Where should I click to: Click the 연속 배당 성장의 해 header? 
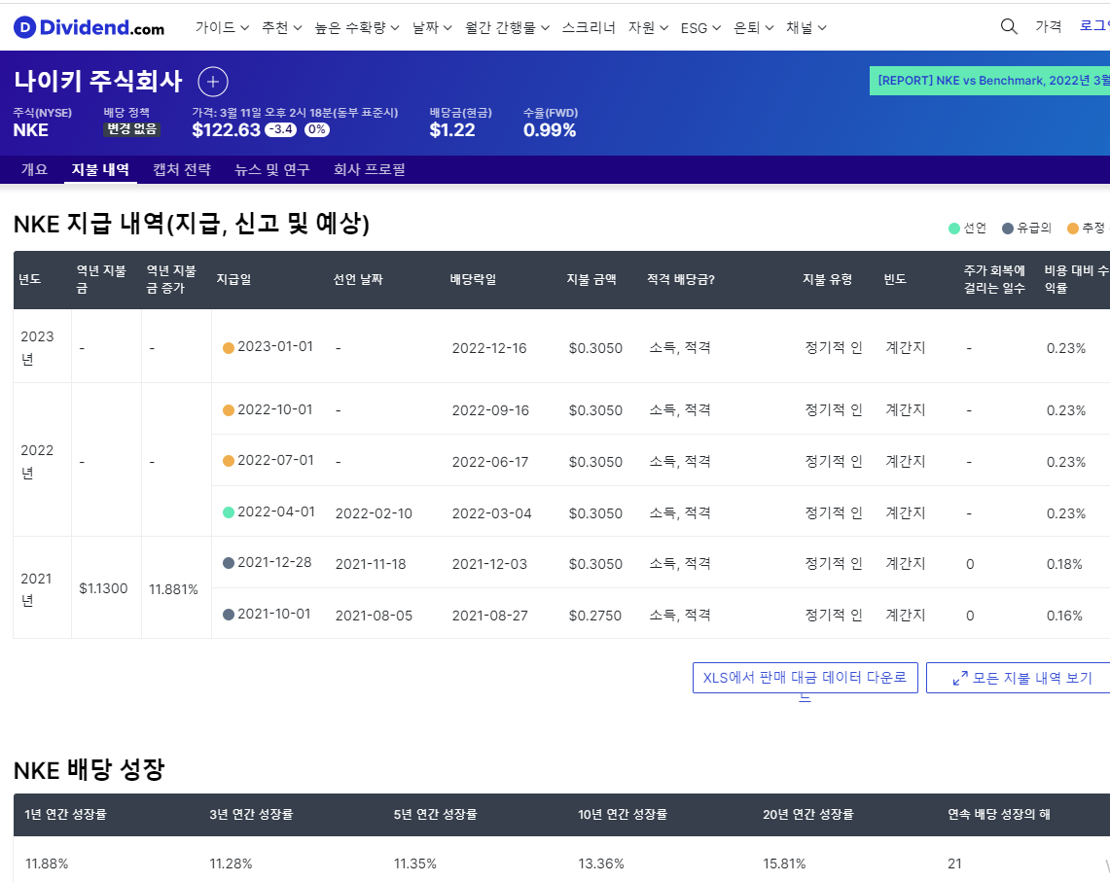tap(999, 815)
